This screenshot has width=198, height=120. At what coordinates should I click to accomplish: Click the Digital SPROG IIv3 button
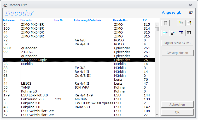click(177, 43)
